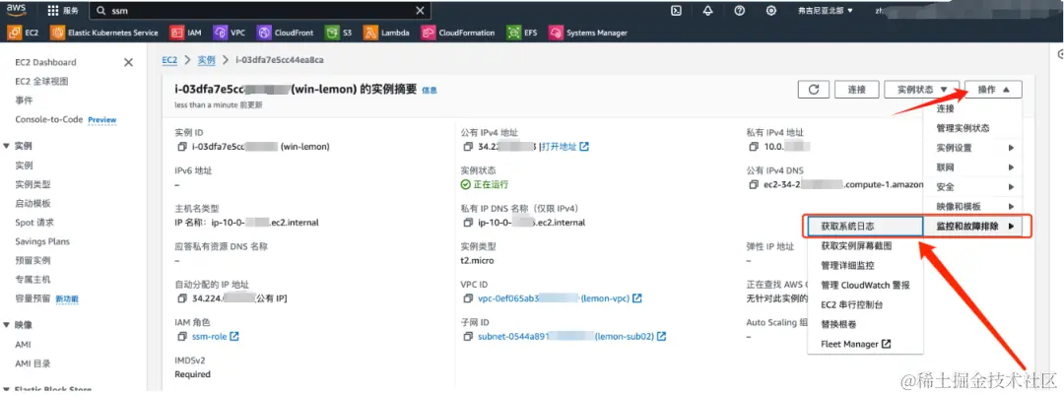Open Console-to-Code Preview in sidebar

point(65,119)
